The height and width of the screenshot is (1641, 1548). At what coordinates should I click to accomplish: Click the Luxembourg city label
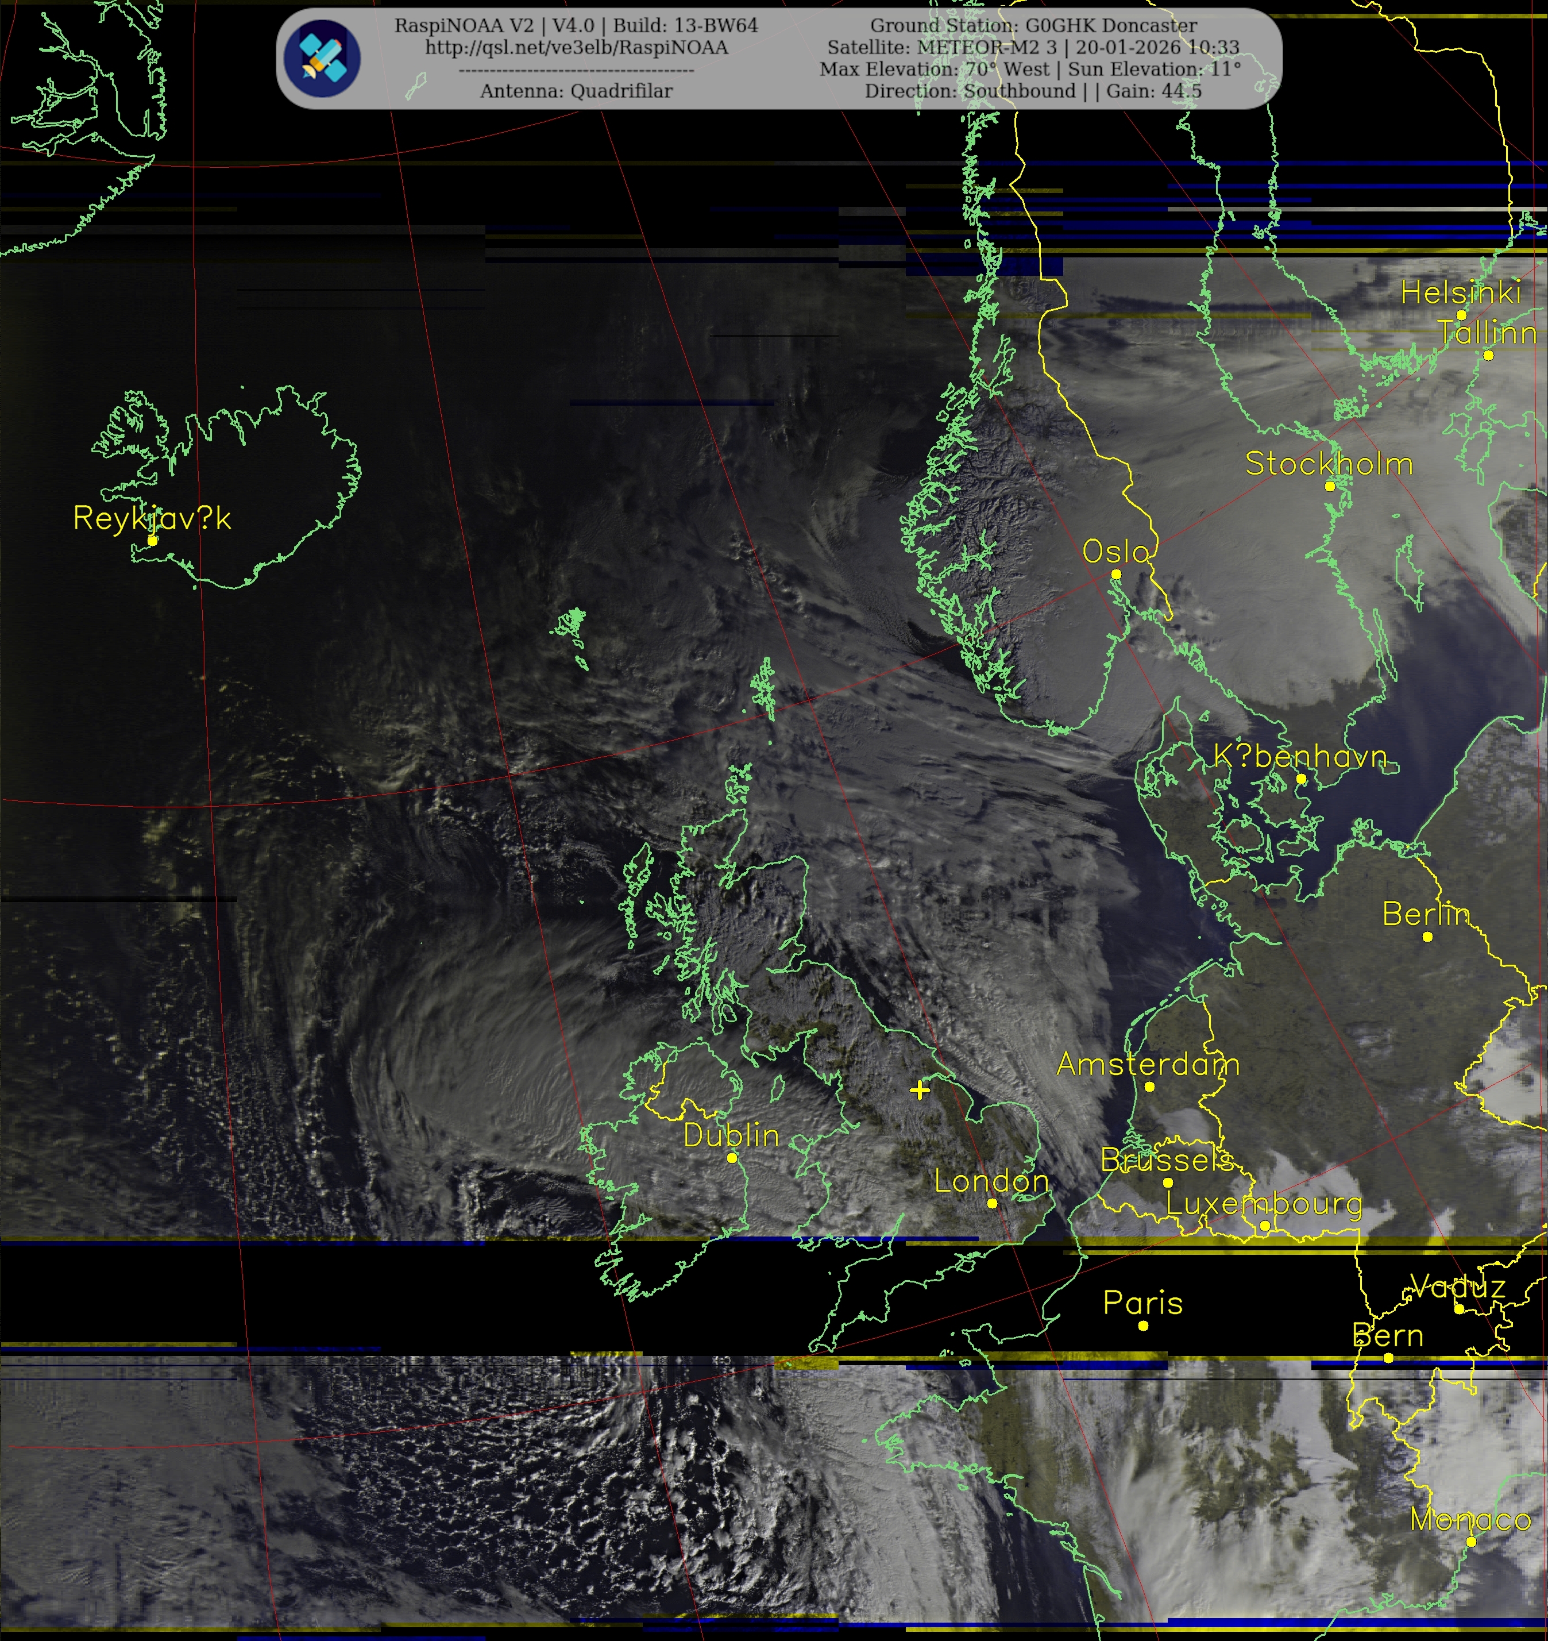[x=1263, y=1204]
